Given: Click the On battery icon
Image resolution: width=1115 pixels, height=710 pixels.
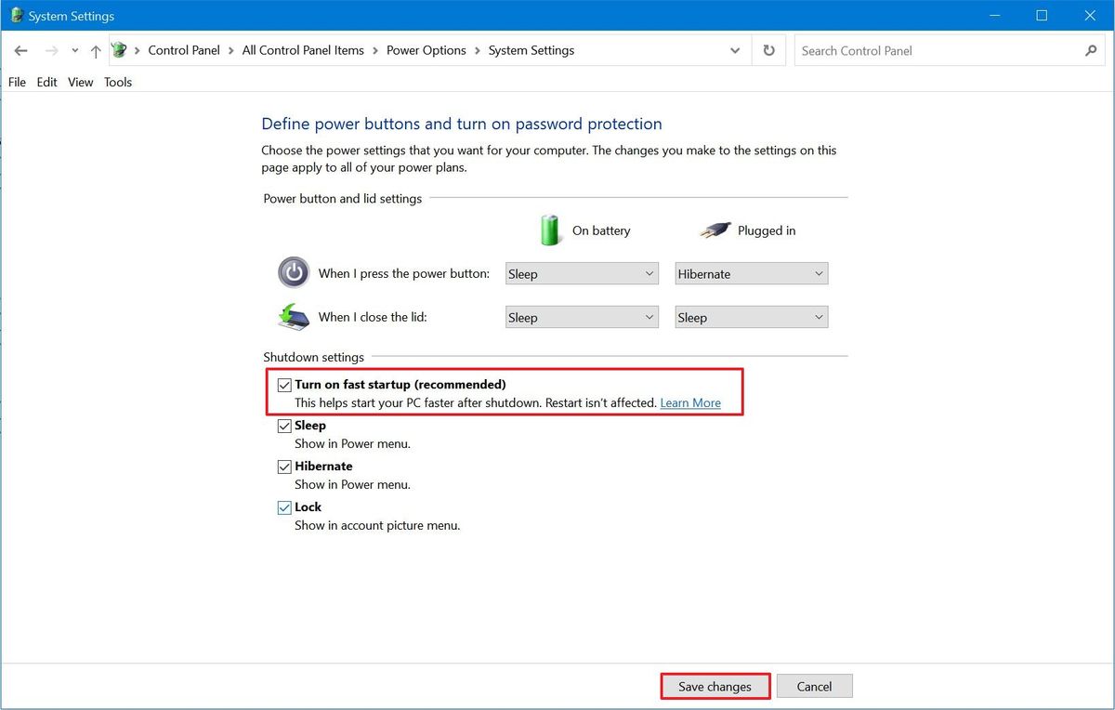Looking at the screenshot, I should click(x=550, y=230).
